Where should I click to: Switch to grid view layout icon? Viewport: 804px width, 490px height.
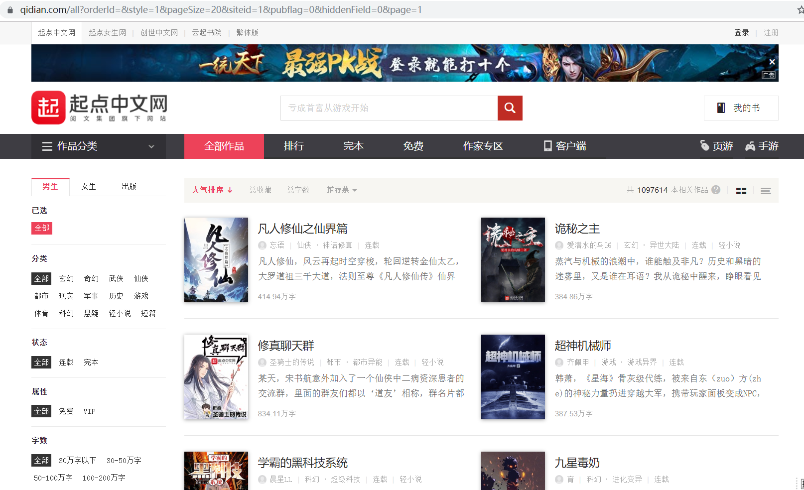(x=741, y=191)
